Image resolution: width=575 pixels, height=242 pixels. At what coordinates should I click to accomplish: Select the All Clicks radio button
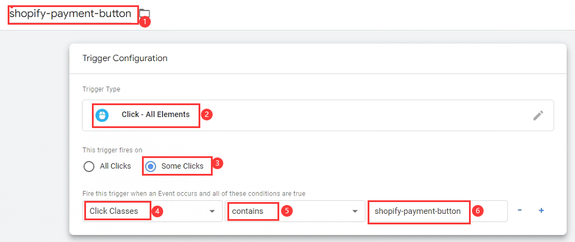89,166
